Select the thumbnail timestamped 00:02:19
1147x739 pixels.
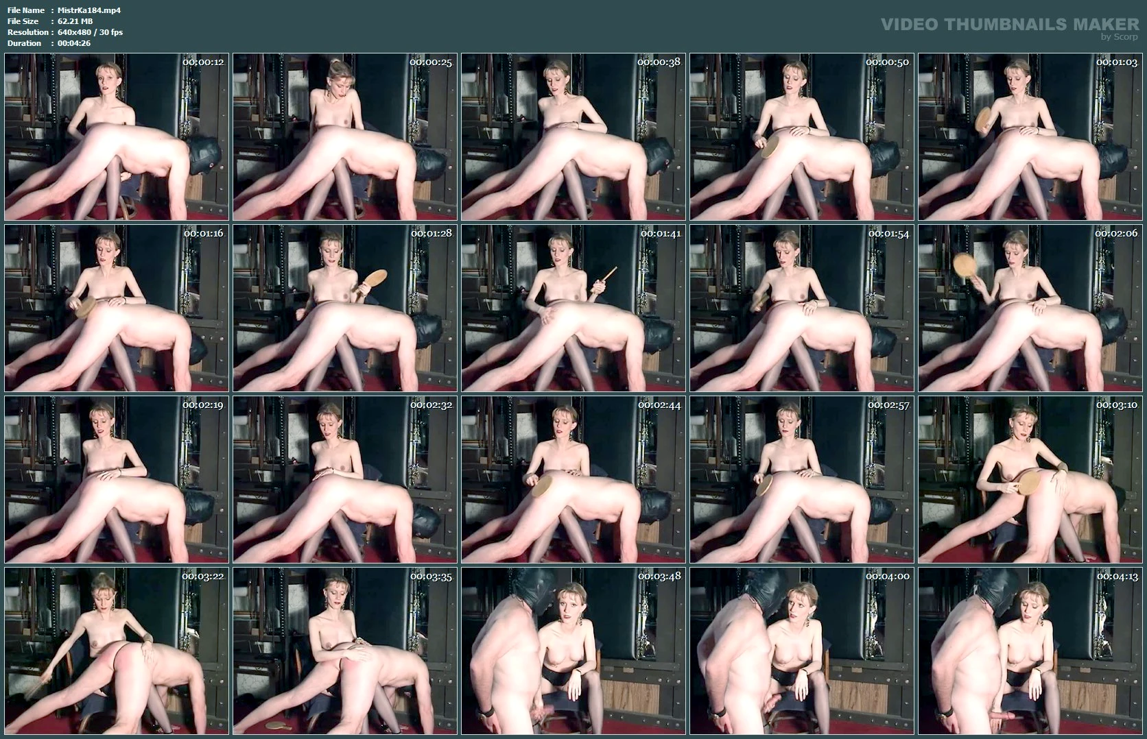tap(117, 480)
